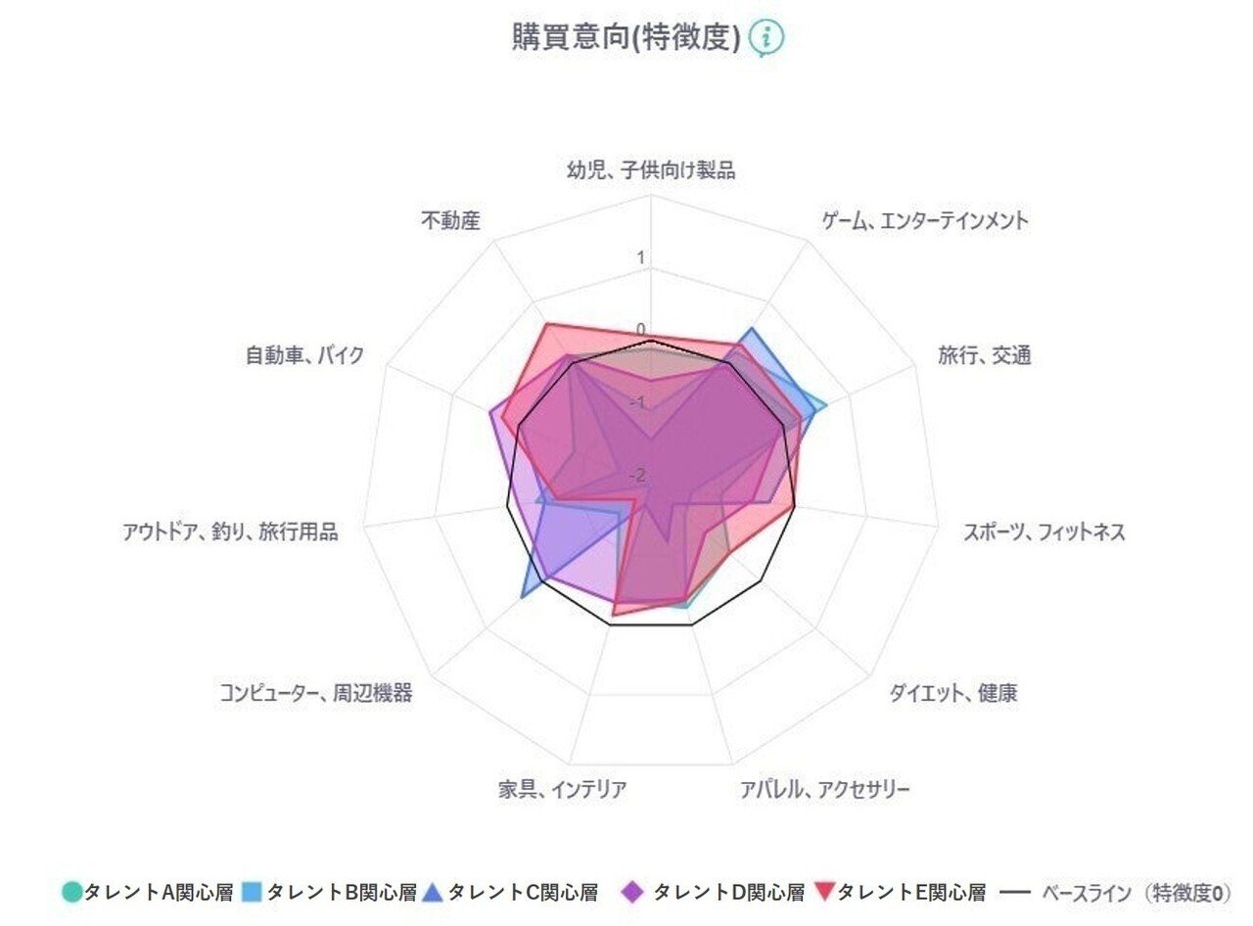This screenshot has height=926, width=1253.
Task: Click the タレントD関心層 legend label
Action: pos(728,893)
